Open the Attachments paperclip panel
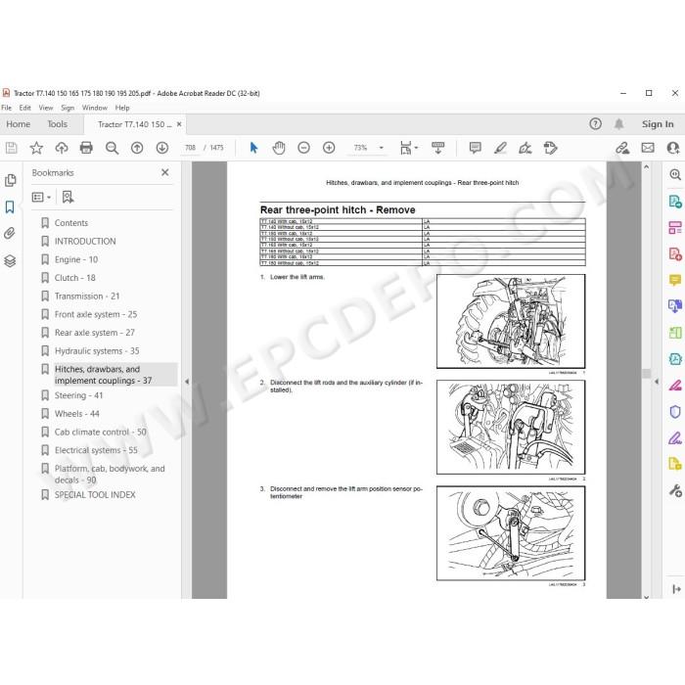This screenshot has width=685, height=685. pyautogui.click(x=10, y=233)
